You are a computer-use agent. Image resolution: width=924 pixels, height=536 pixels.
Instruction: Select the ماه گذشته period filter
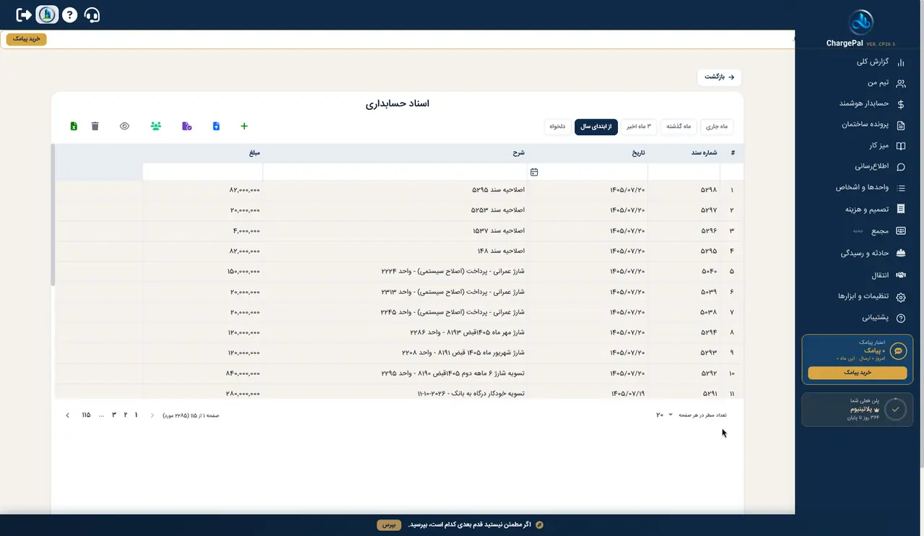pos(678,126)
